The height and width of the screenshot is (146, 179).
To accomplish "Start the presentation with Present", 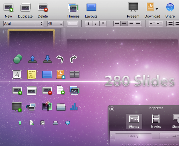I will (x=133, y=7).
